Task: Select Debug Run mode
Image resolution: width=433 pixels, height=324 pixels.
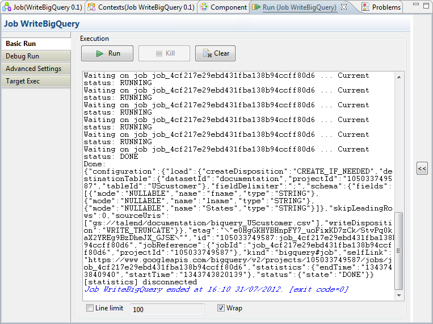Action: [x=36, y=56]
